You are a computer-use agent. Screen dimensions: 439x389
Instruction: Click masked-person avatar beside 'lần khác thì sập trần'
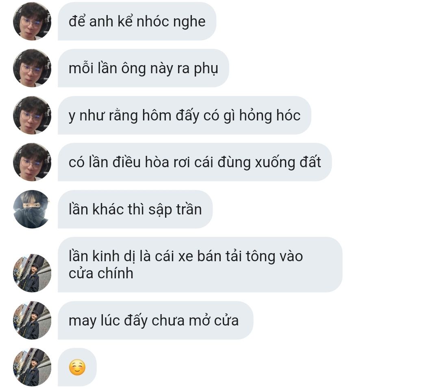click(x=32, y=209)
